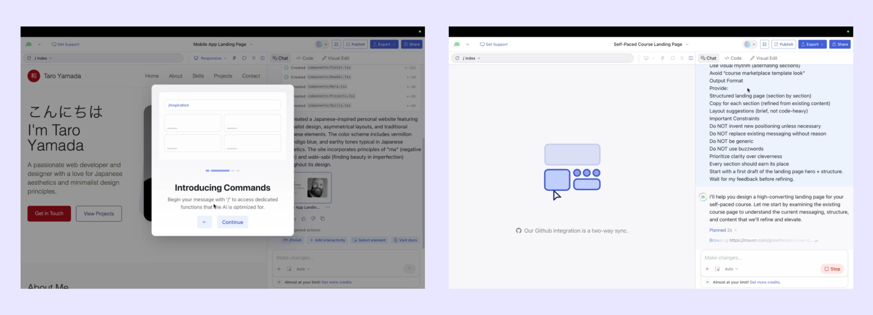This screenshot has height=315, width=873.
Task: Click Share button in right window
Action: pos(840,44)
